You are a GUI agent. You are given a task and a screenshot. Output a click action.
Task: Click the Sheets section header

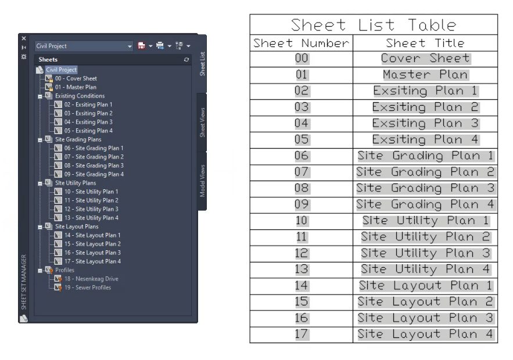point(113,59)
